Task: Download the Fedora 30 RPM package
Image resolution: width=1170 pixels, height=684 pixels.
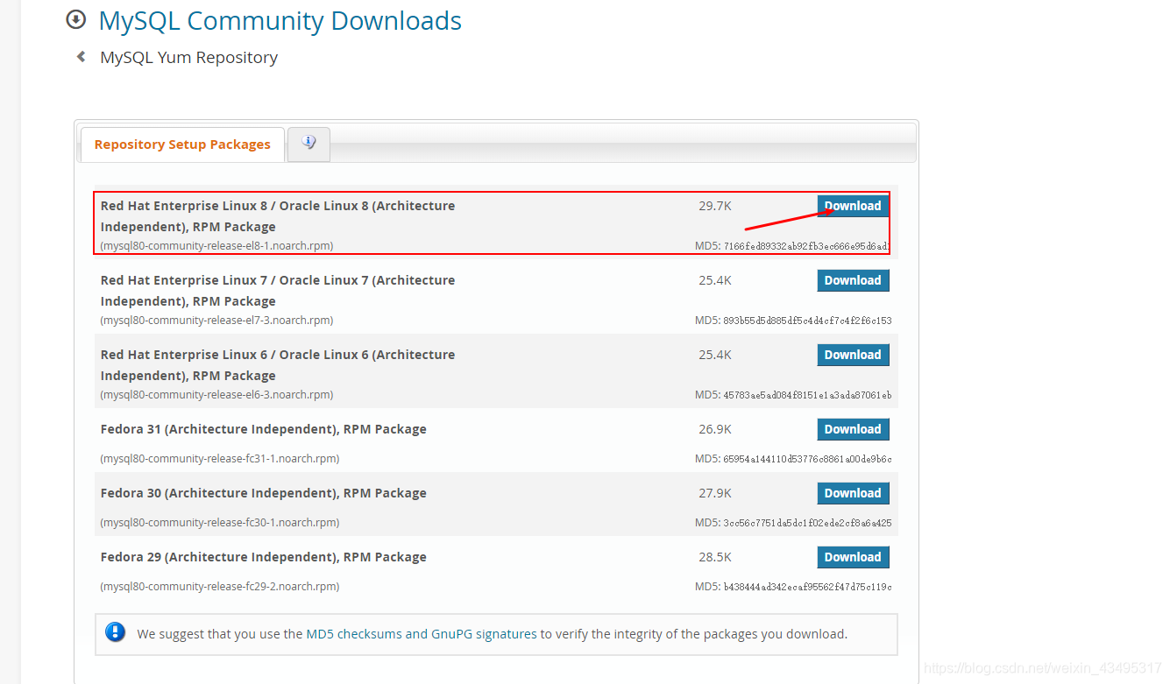Action: tap(853, 493)
